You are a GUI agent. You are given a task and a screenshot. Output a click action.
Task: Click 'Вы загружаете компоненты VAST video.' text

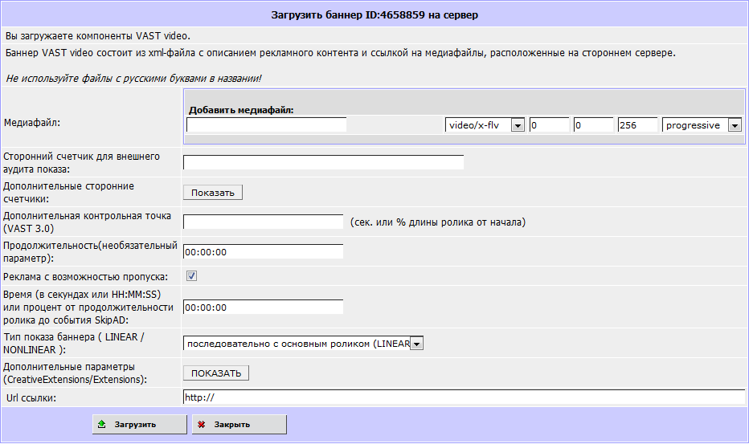[x=98, y=36]
